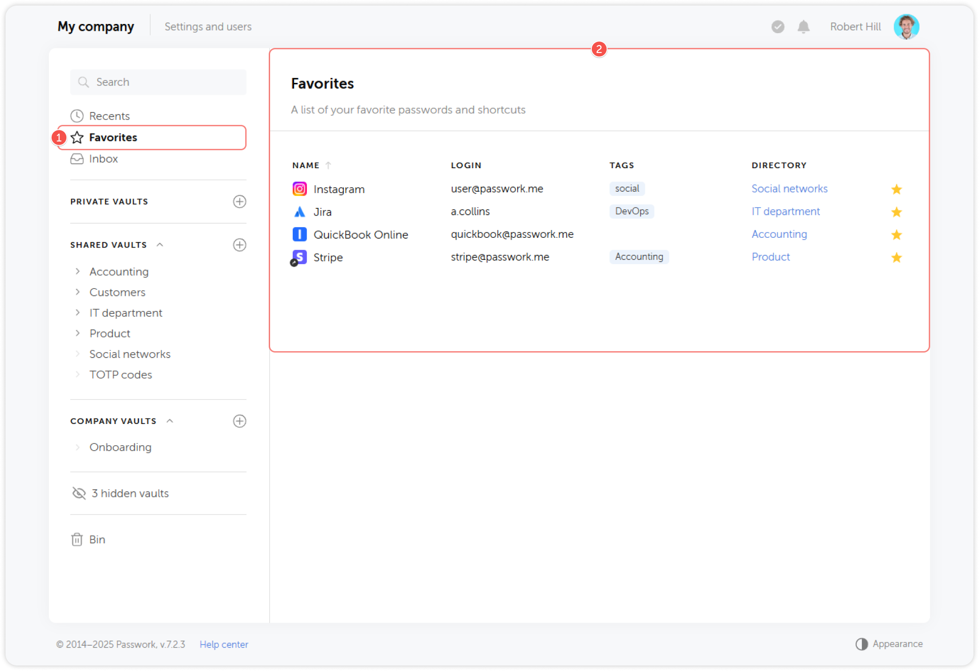
Task: Click the checkmark status icon in header
Action: (778, 27)
